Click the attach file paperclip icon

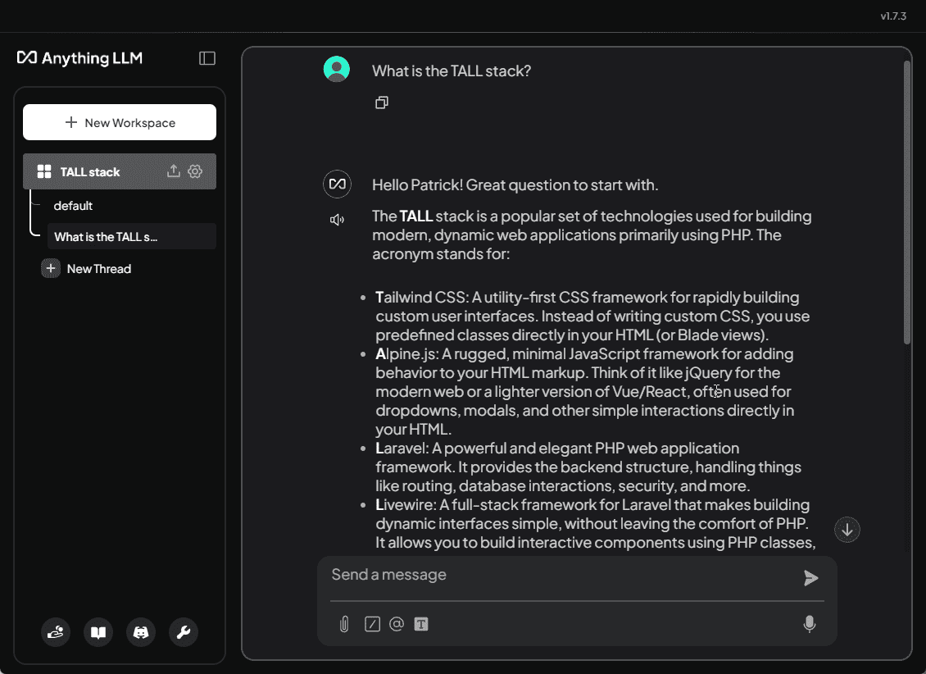(344, 624)
